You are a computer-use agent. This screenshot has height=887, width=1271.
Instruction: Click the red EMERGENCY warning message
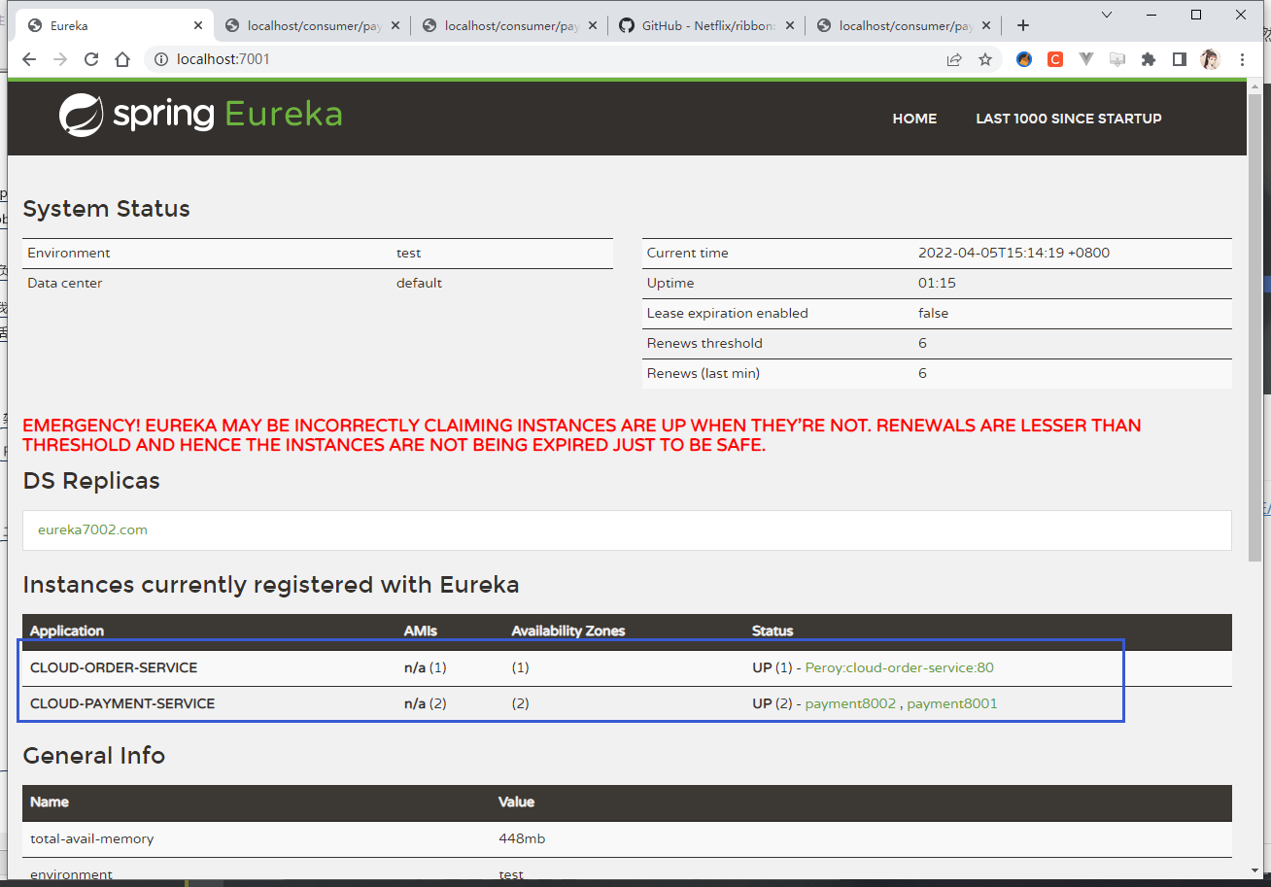582,435
